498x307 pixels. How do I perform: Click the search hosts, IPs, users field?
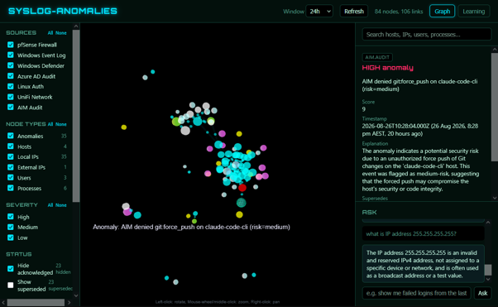(x=427, y=34)
